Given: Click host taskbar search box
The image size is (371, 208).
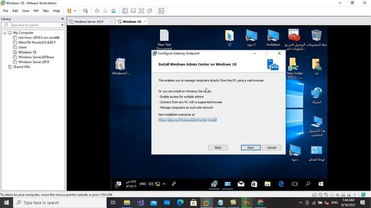Looking at the screenshot, I should pyautogui.click(x=60, y=203).
